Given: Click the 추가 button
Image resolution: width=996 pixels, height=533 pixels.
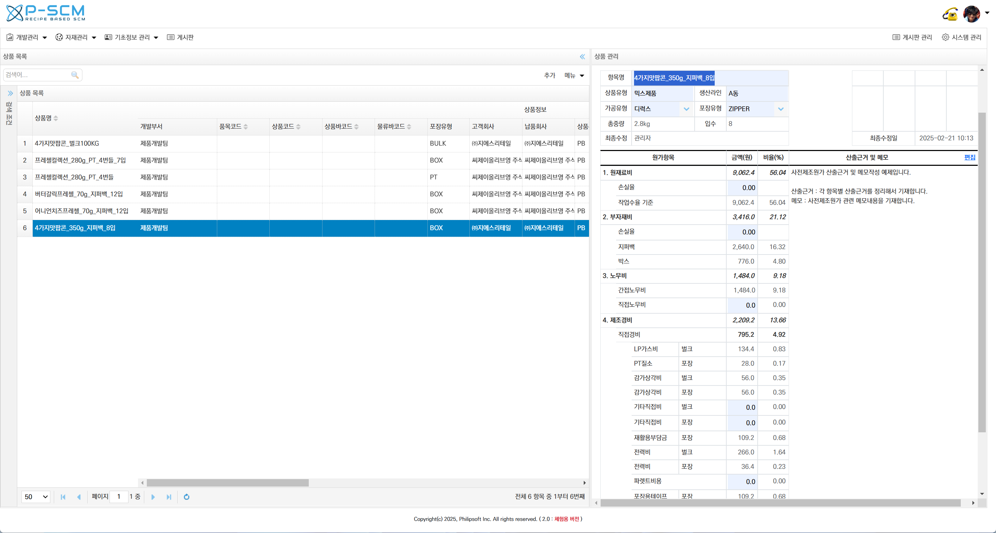Looking at the screenshot, I should click(x=550, y=75).
